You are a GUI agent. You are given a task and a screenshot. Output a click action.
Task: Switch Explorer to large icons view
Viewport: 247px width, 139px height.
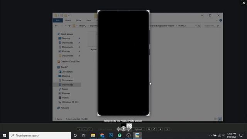click(x=220, y=119)
